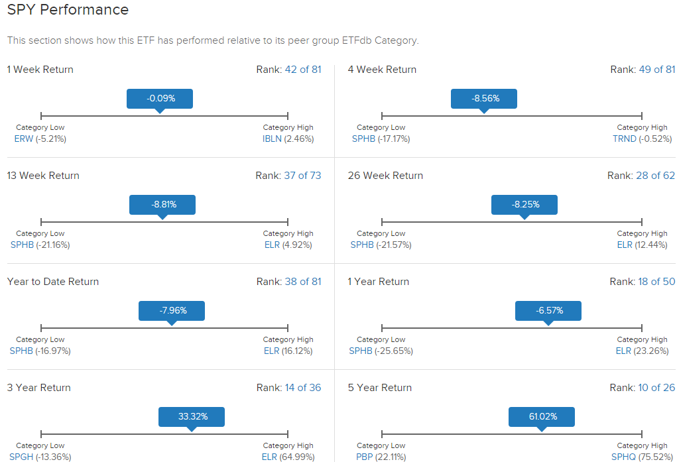Image resolution: width=677 pixels, height=462 pixels.
Task: Click the SPGH category low ticker
Action: [x=21, y=457]
